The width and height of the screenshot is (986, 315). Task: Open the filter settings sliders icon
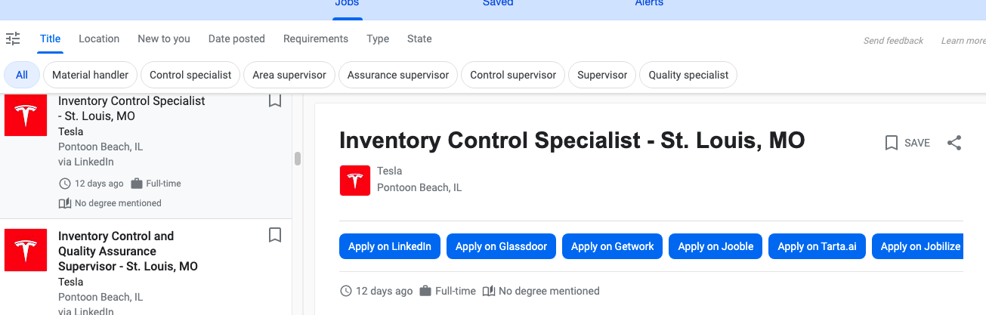tap(13, 39)
